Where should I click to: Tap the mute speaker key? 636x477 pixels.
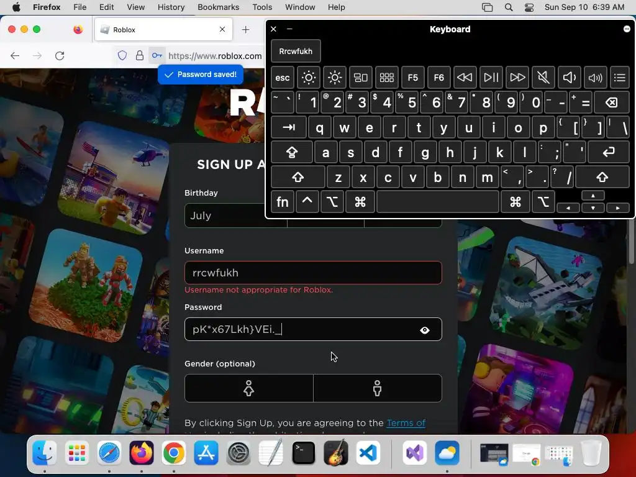[x=543, y=78]
